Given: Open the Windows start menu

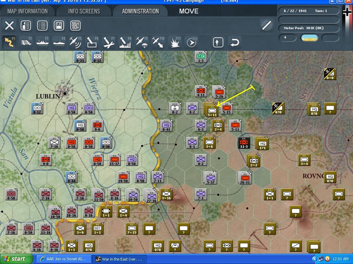Looking at the screenshot, I should pos(16,259).
